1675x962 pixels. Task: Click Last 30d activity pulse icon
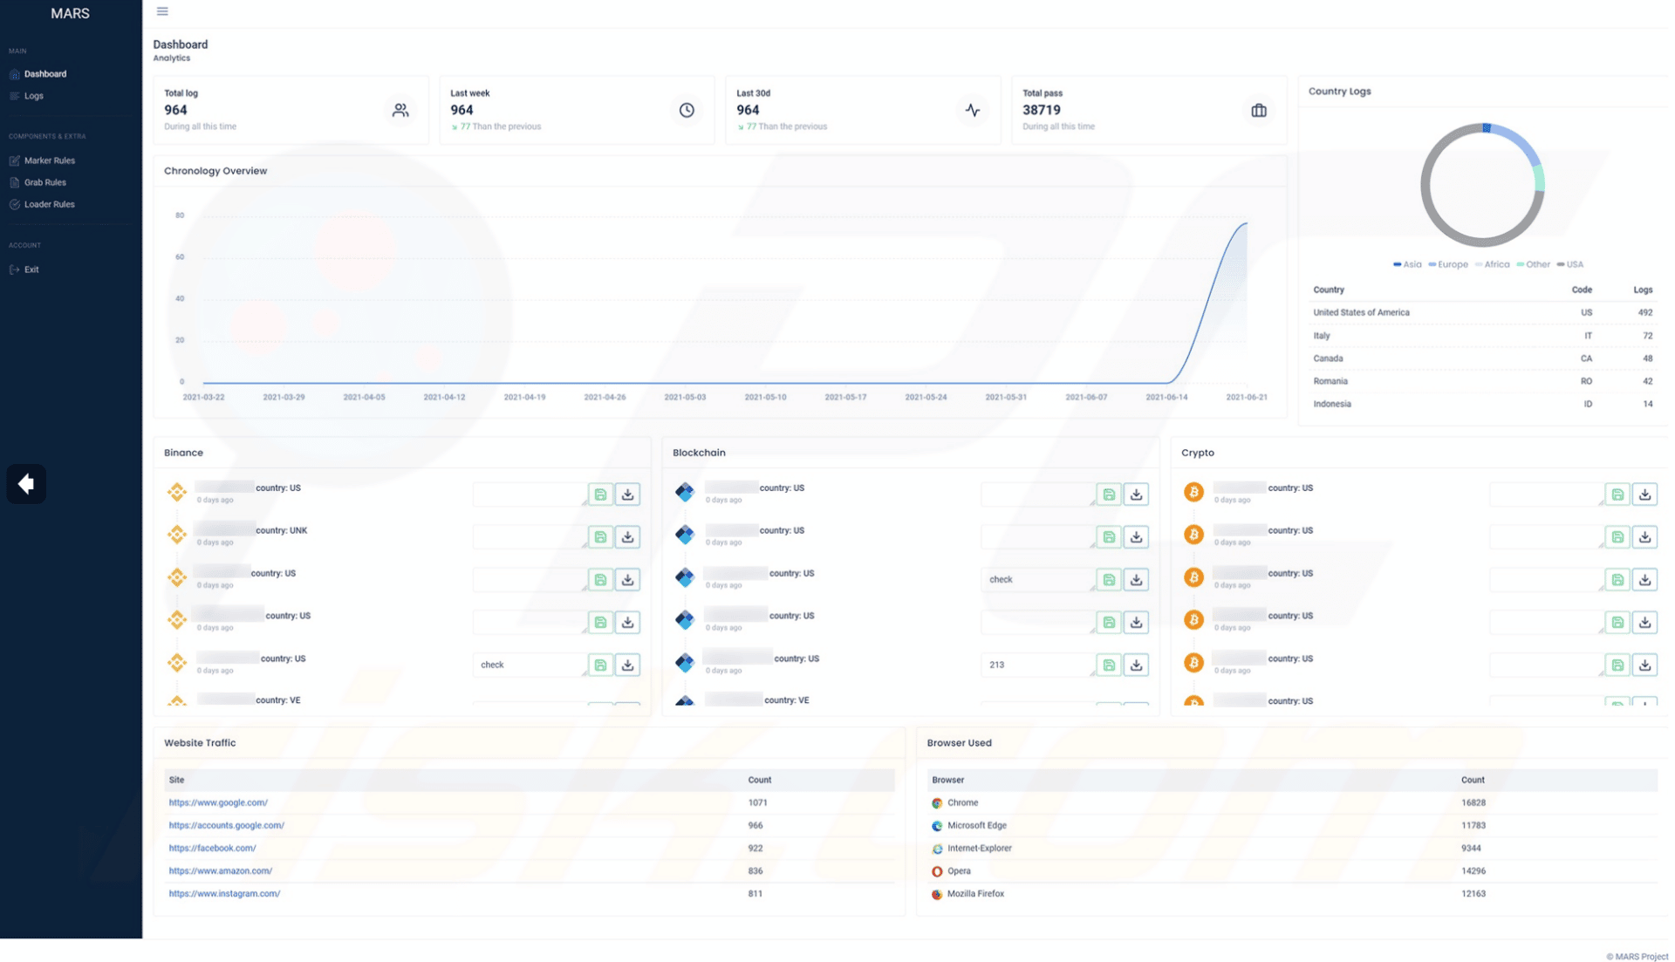[973, 110]
